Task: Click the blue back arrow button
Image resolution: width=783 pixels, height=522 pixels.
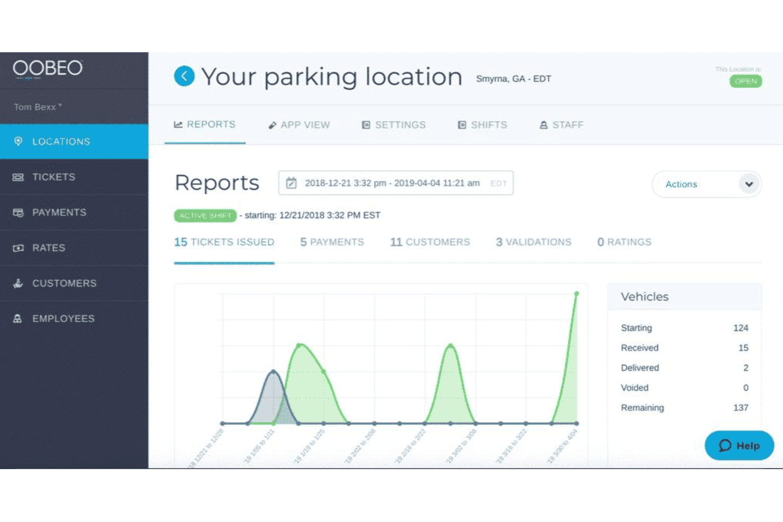Action: [184, 76]
